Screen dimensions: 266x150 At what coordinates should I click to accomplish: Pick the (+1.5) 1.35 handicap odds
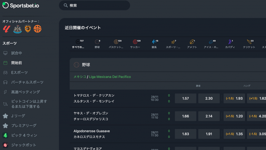(234, 134)
